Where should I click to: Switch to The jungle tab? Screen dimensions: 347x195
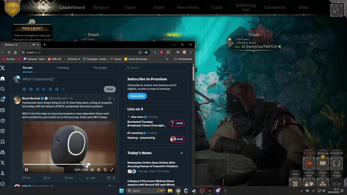pyautogui.click(x=100, y=68)
